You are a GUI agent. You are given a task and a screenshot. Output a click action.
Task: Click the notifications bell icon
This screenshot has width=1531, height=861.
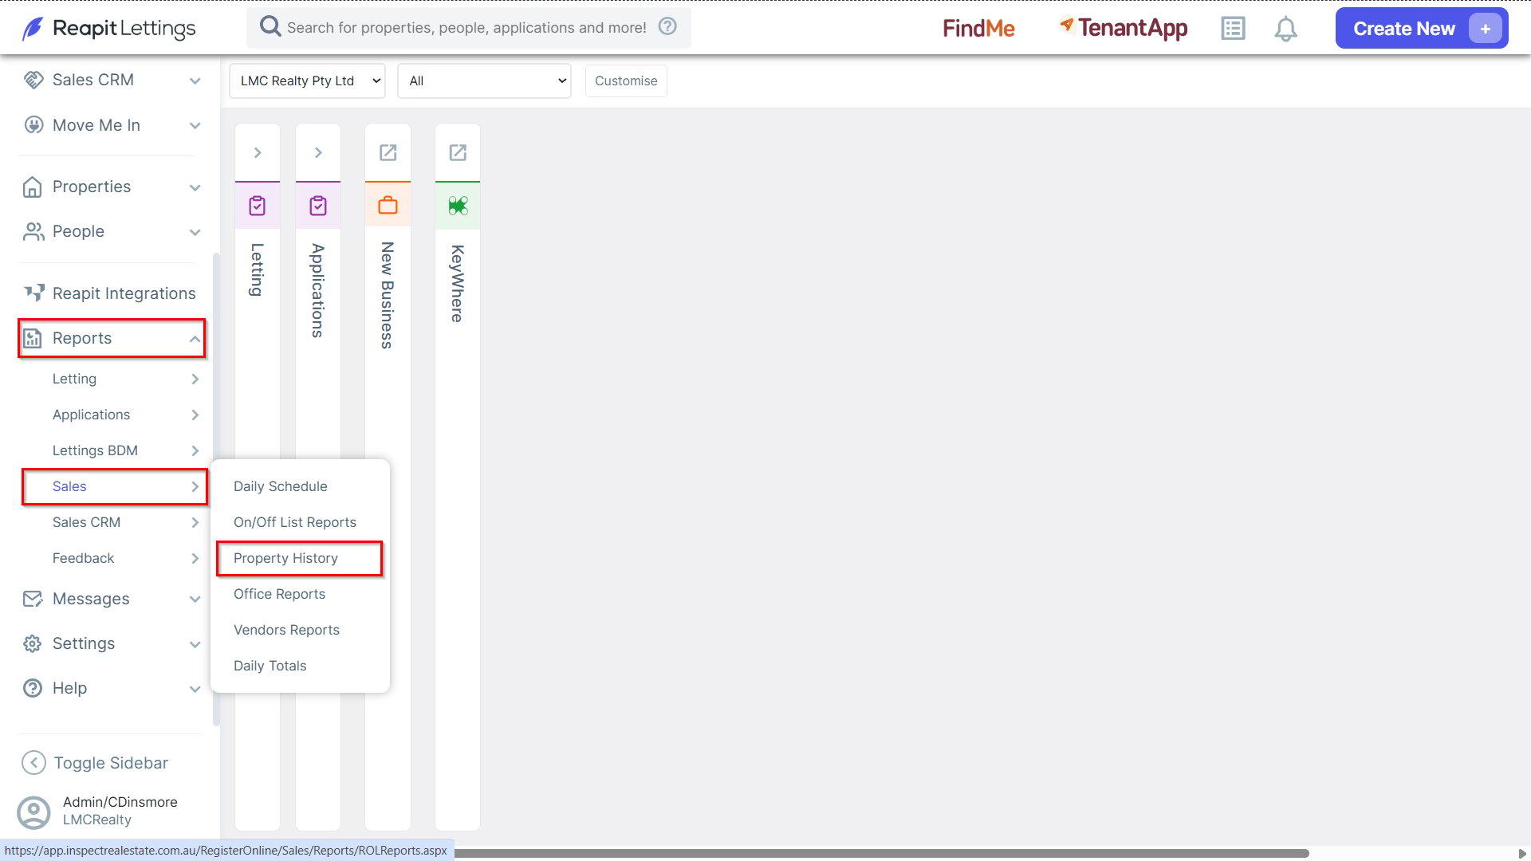tap(1285, 29)
